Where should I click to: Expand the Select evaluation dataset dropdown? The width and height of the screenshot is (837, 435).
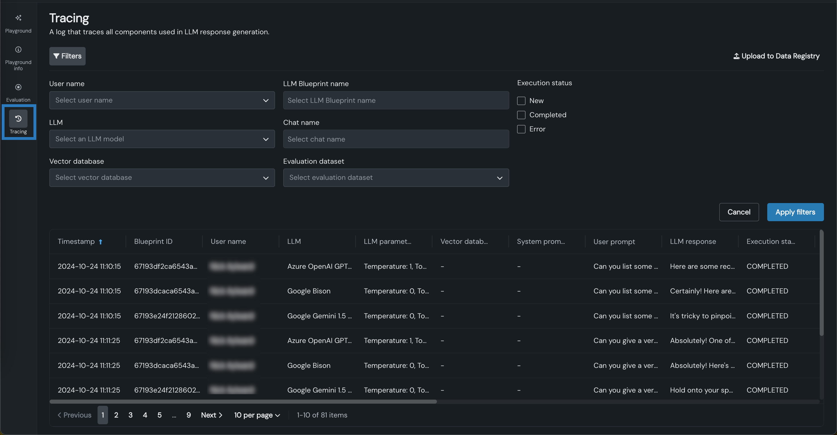396,178
